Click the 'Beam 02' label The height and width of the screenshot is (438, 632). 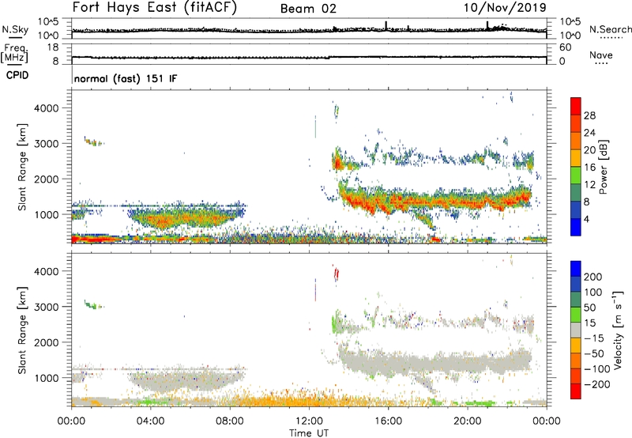308,9
